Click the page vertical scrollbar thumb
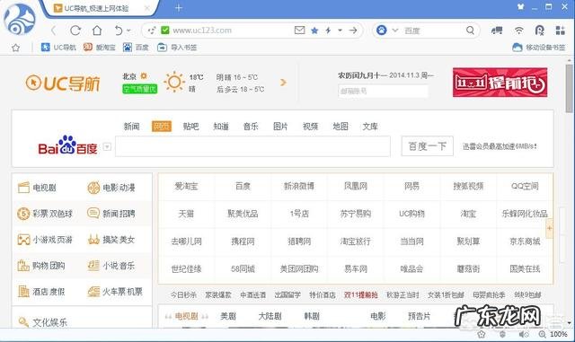This screenshot has width=575, height=342. coord(569,89)
